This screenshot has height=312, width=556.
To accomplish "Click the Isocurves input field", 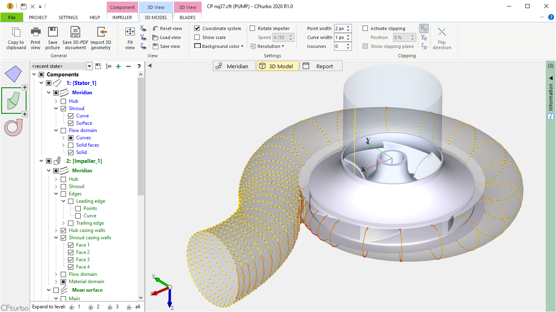I will [339, 46].
